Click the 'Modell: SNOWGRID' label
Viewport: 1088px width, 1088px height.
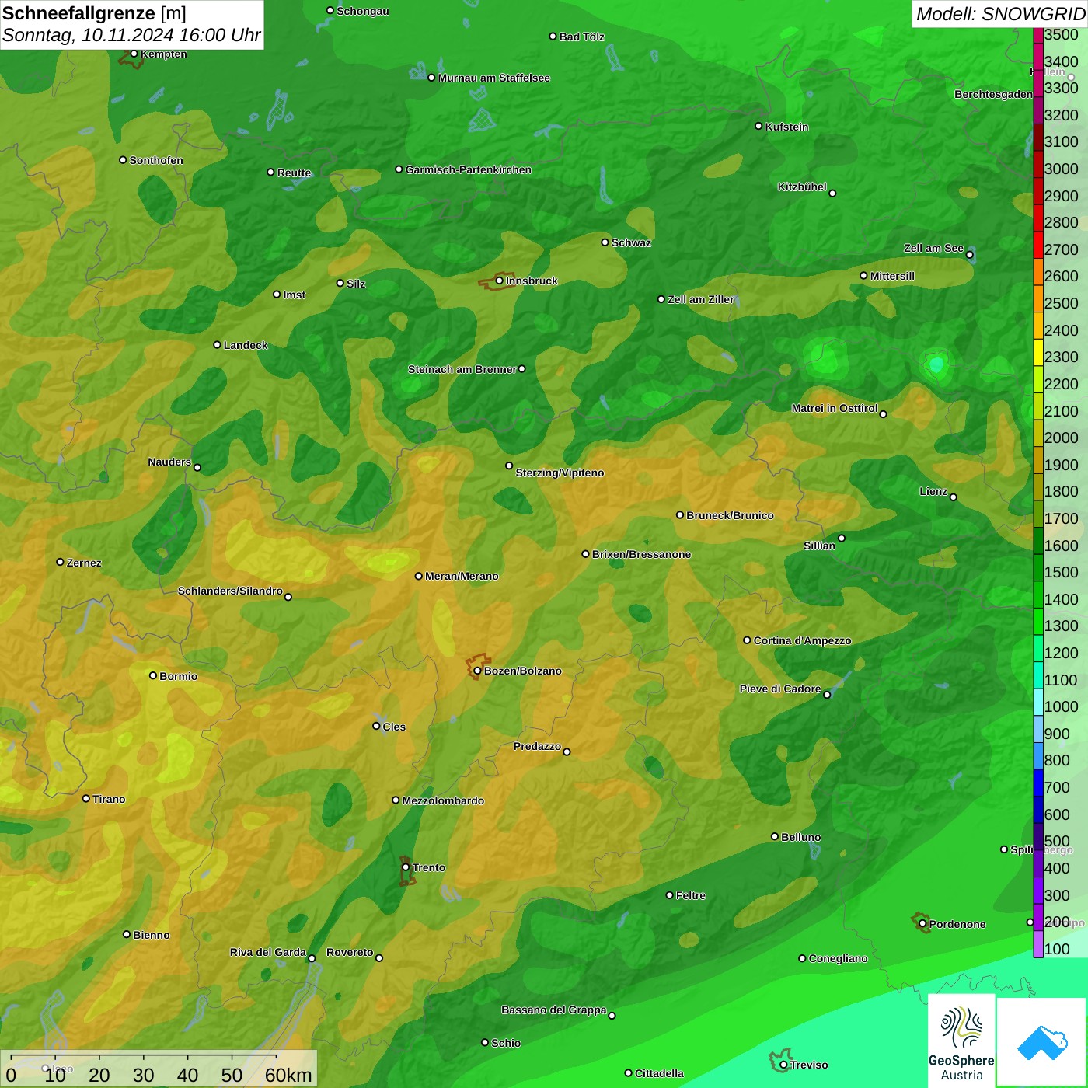1000,13
